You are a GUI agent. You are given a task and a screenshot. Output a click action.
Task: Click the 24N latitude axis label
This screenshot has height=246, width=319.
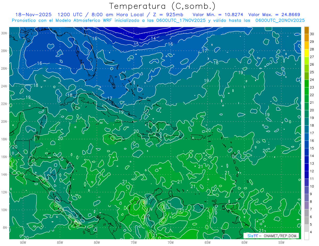pyautogui.click(x=5, y=86)
